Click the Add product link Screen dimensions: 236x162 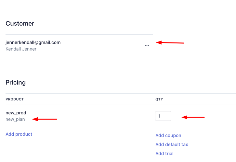click(19, 134)
